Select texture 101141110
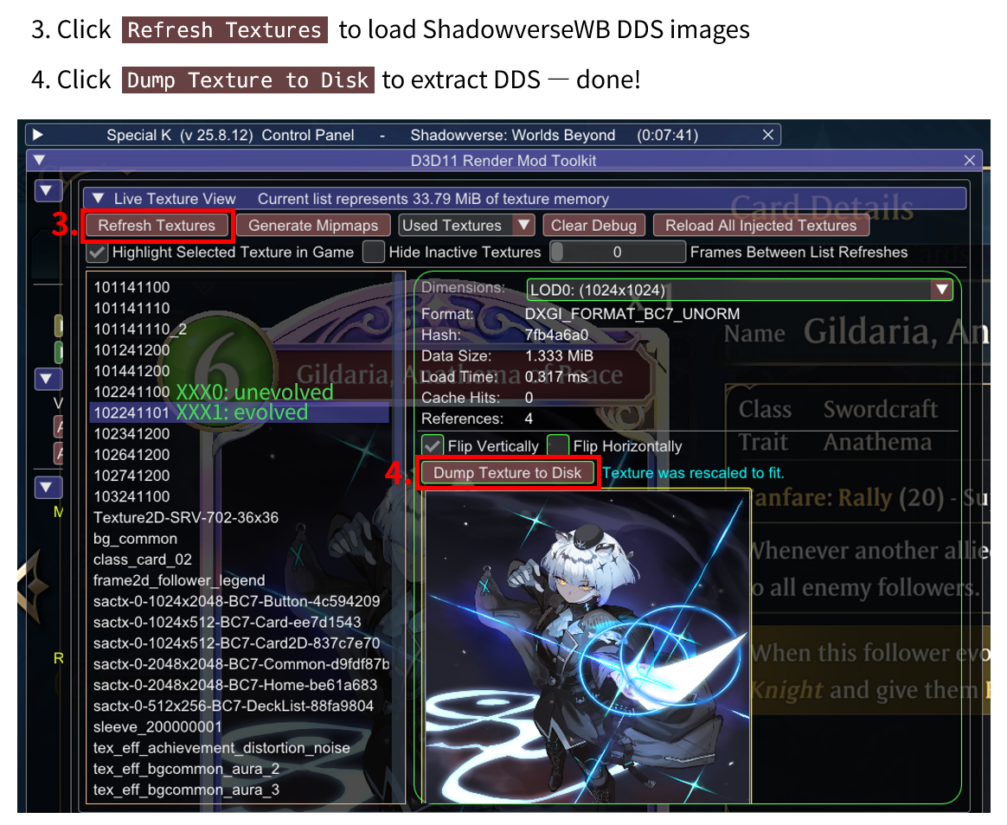 coord(131,308)
